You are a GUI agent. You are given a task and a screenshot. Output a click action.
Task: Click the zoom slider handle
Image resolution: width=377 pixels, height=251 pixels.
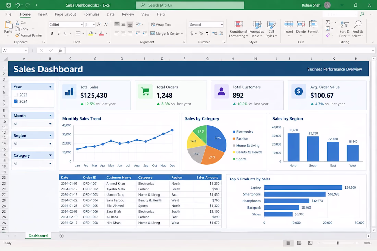click(338, 243)
